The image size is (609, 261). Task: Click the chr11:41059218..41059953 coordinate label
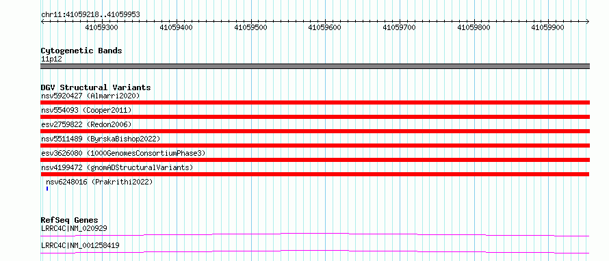point(90,14)
